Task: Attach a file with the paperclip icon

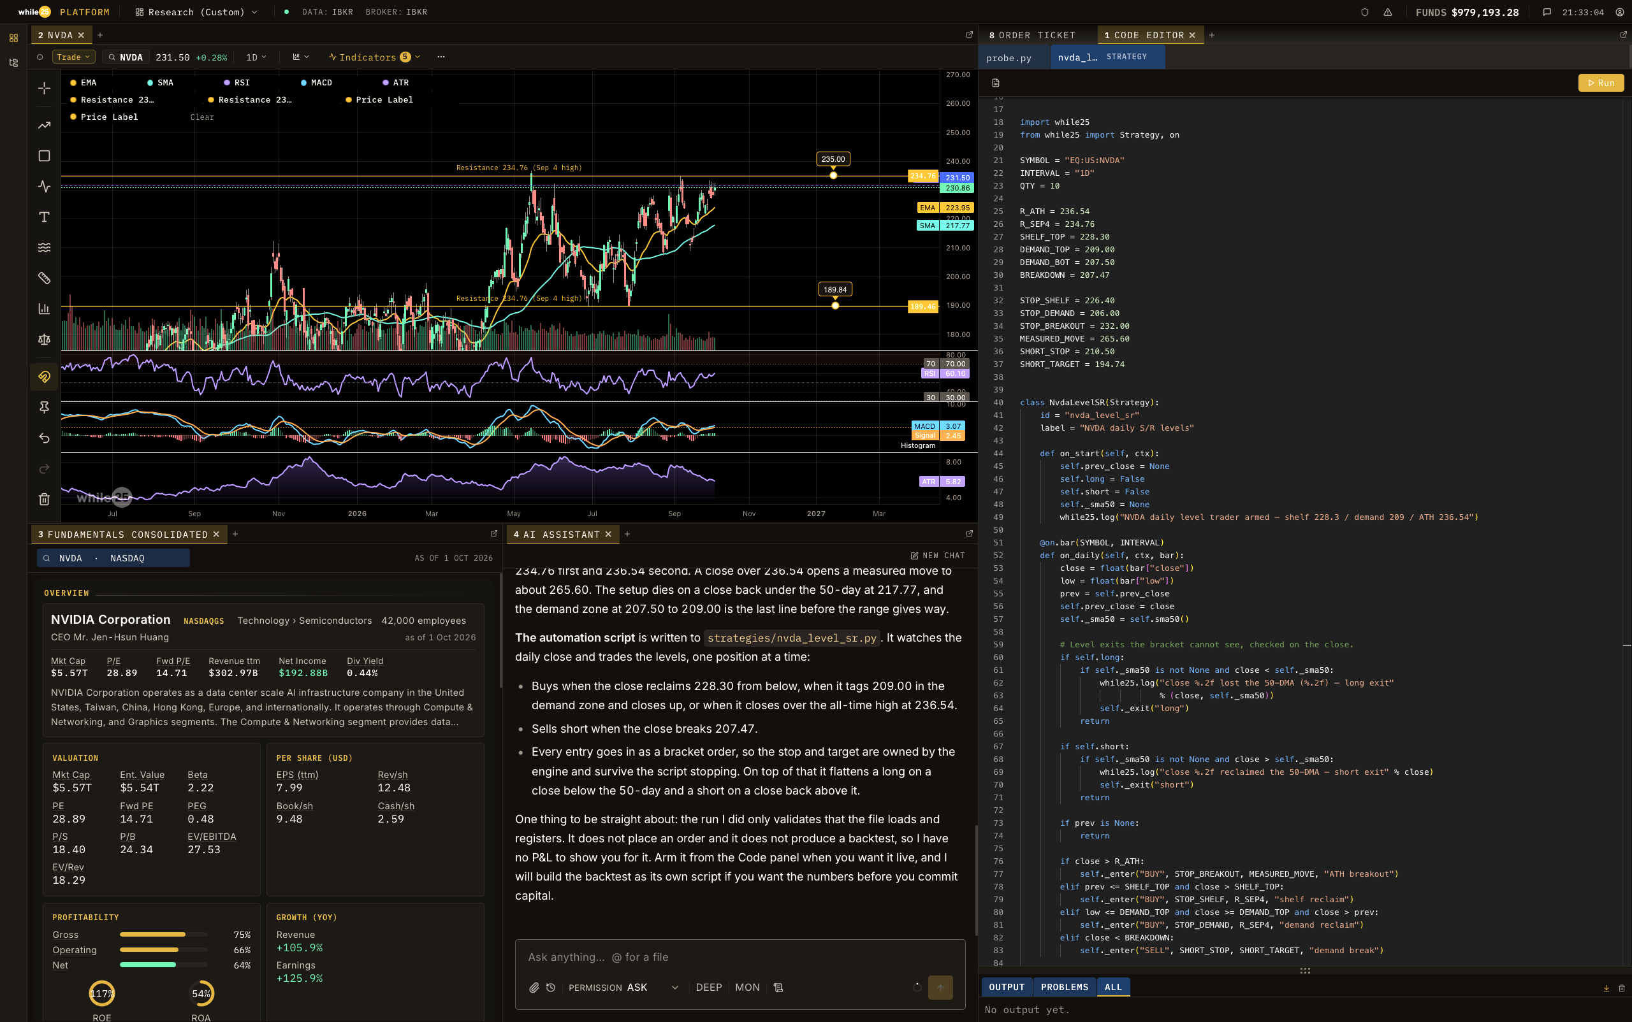Action: [x=534, y=988]
